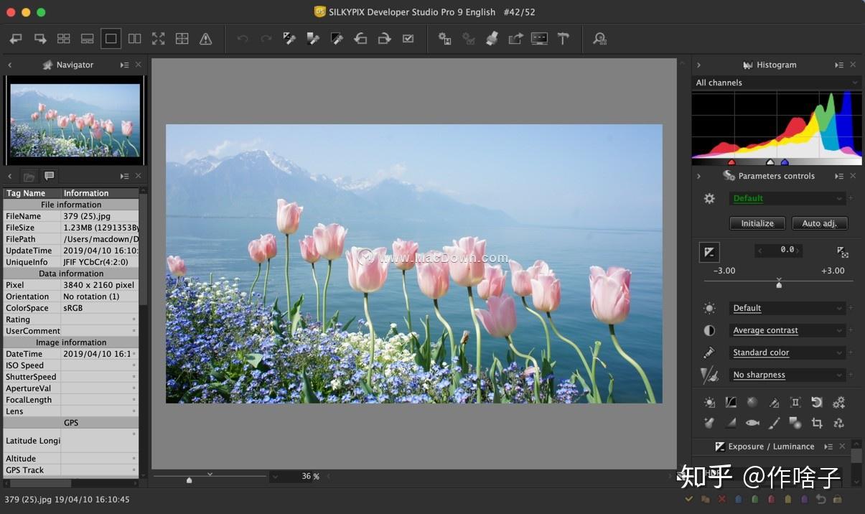
Task: Open the tone curve tool
Action: click(x=731, y=402)
